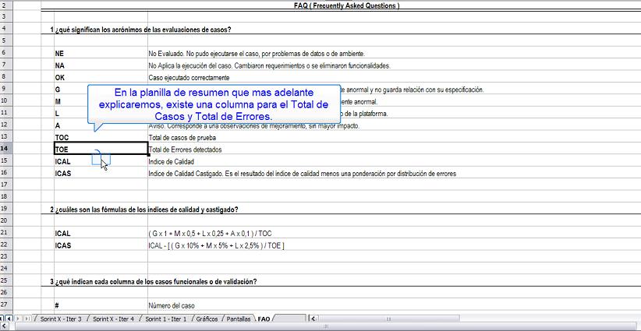
Task: Click the 'Total de Errores detectados' cell
Action: pos(185,150)
